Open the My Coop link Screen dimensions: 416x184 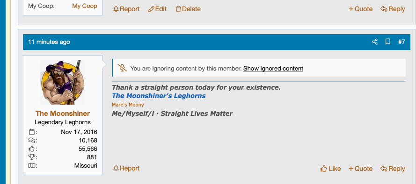coord(85,6)
